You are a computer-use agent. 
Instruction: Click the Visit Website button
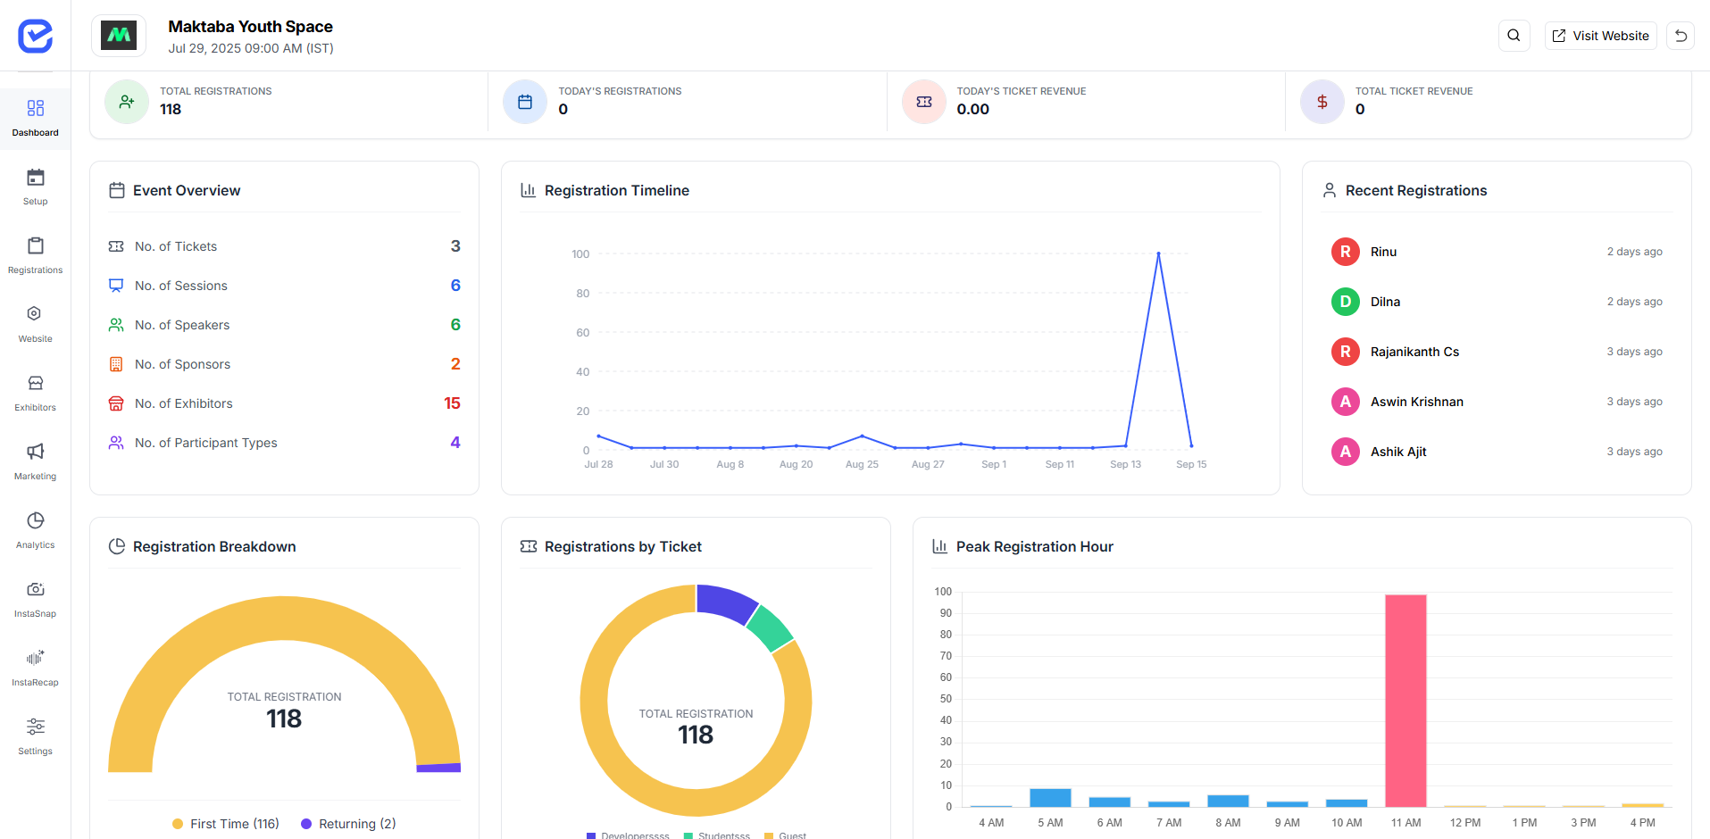click(x=1601, y=36)
